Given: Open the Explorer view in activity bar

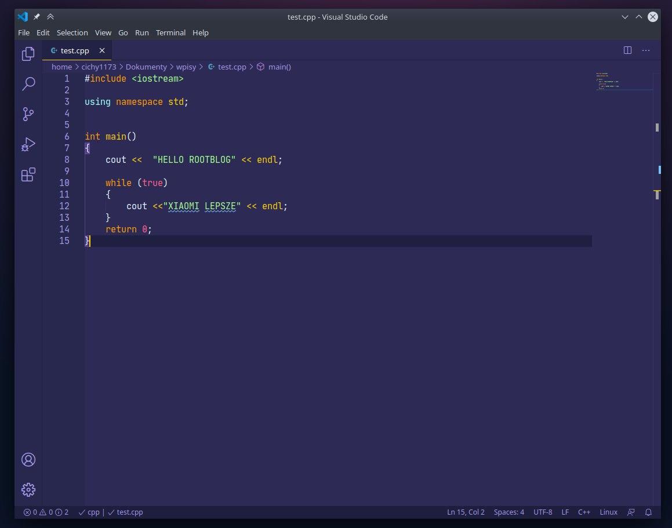Looking at the screenshot, I should [28, 54].
